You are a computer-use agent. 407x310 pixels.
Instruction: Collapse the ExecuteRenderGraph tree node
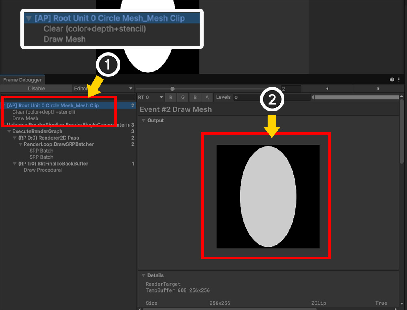[9, 131]
